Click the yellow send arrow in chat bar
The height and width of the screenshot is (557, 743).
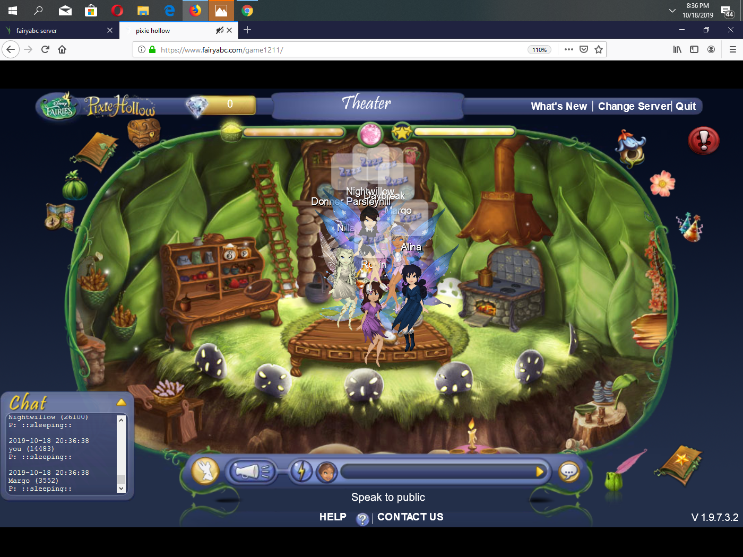(x=539, y=472)
